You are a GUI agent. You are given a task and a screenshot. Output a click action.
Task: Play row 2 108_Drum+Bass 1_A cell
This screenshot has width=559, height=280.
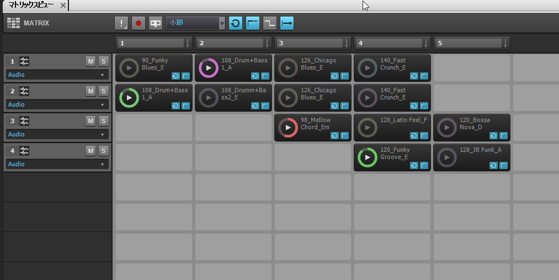coord(129,98)
